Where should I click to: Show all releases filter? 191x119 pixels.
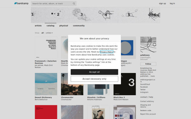point(43,33)
